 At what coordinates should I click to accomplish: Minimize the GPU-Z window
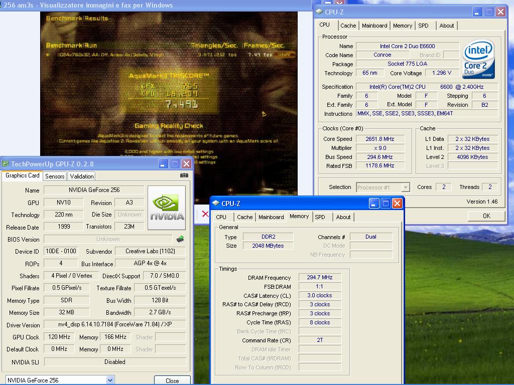pos(163,164)
